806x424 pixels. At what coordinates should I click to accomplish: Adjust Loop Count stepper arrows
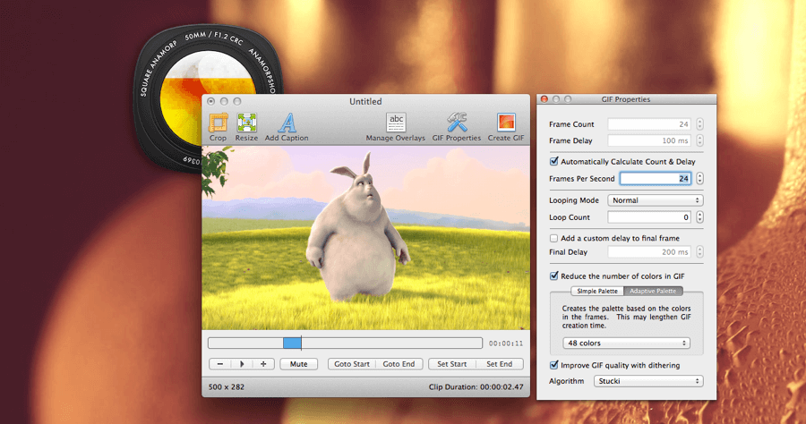point(699,217)
